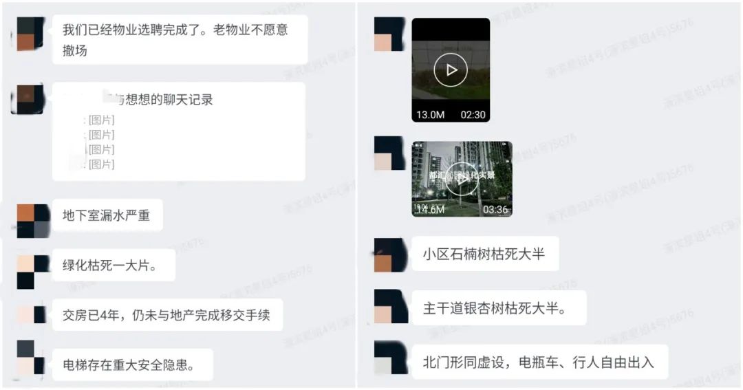
Task: Tap avatar beside 主干道银杏树枯死大半 message
Action: pos(391,307)
